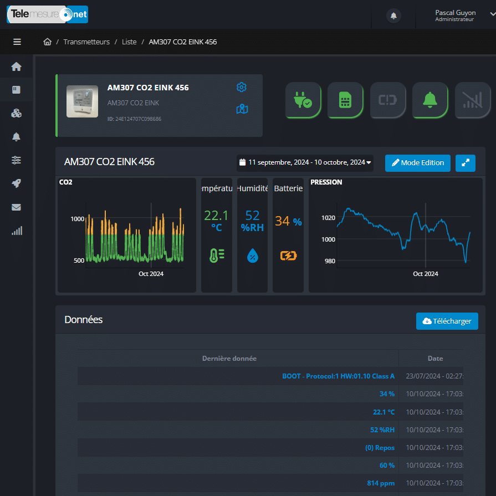The height and width of the screenshot is (496, 496).
Task: Click the temperature thermometer icon
Action: click(217, 255)
